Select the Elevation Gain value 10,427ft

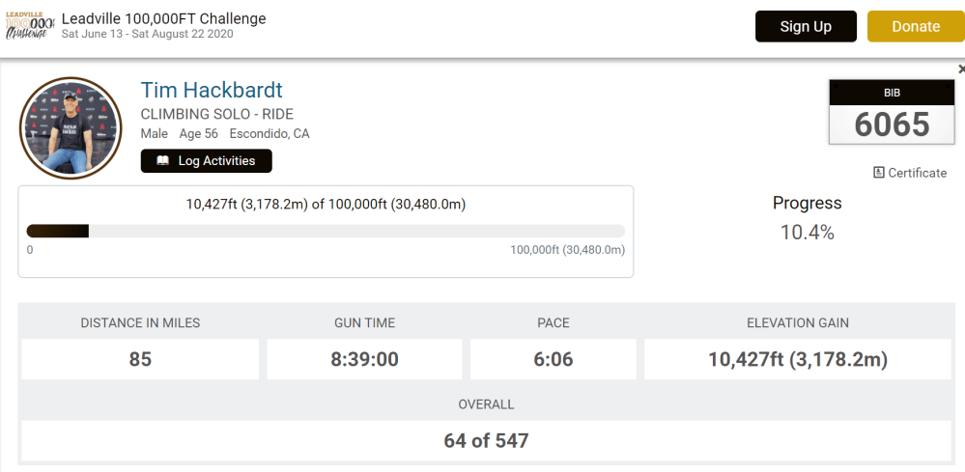pyautogui.click(x=797, y=359)
